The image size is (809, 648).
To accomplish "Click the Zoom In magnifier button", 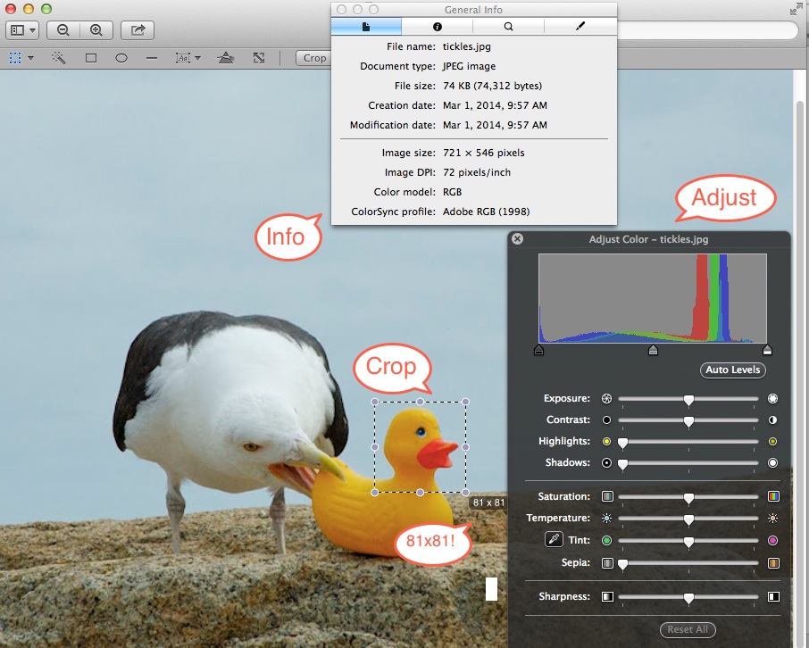I will [x=96, y=29].
